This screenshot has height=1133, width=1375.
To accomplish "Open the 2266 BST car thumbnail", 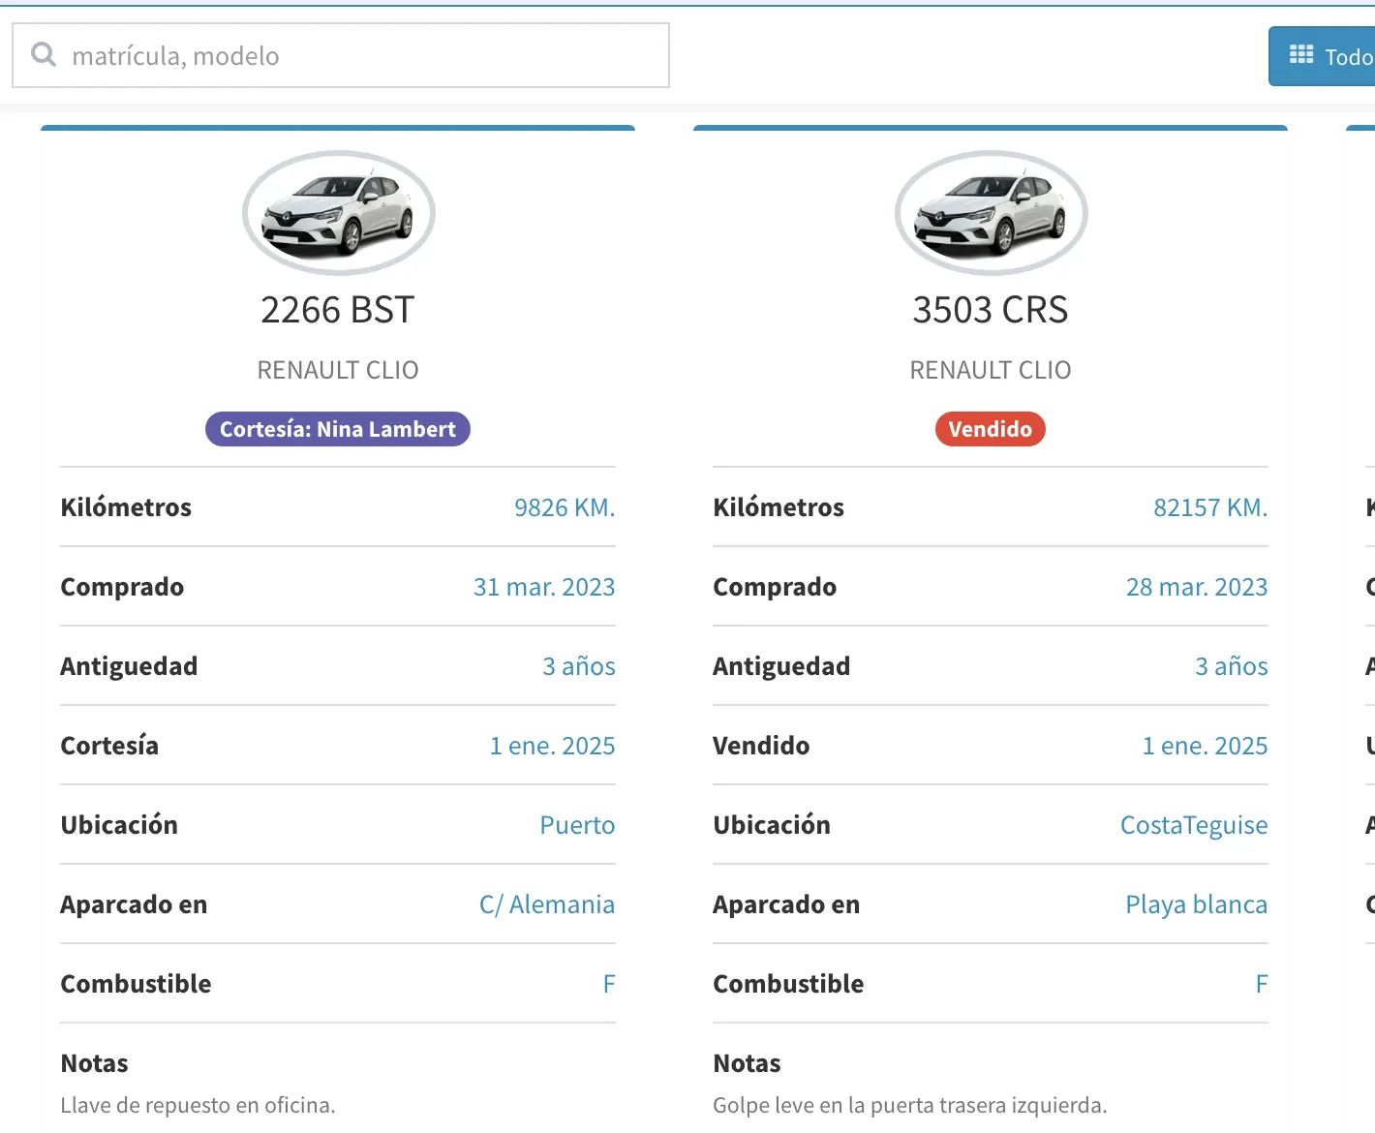I will (x=338, y=212).
